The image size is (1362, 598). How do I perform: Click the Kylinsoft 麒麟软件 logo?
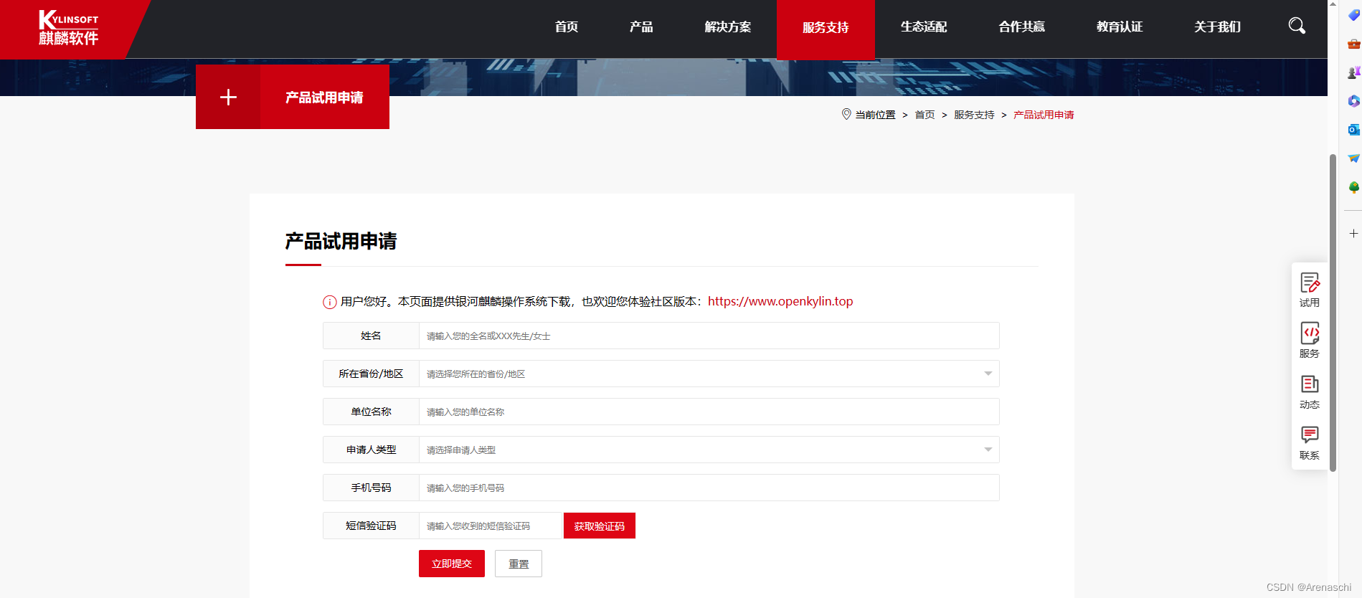point(69,29)
